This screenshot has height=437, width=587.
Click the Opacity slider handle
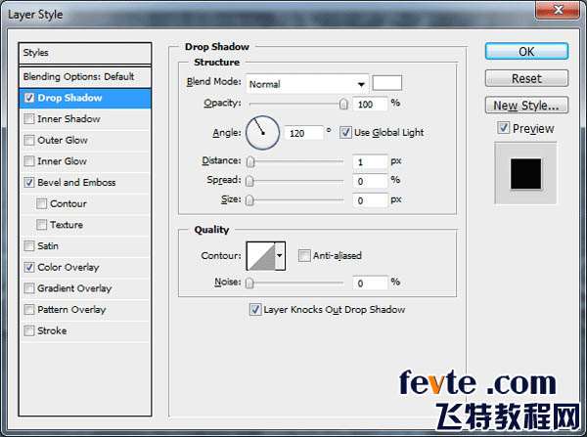pos(343,104)
